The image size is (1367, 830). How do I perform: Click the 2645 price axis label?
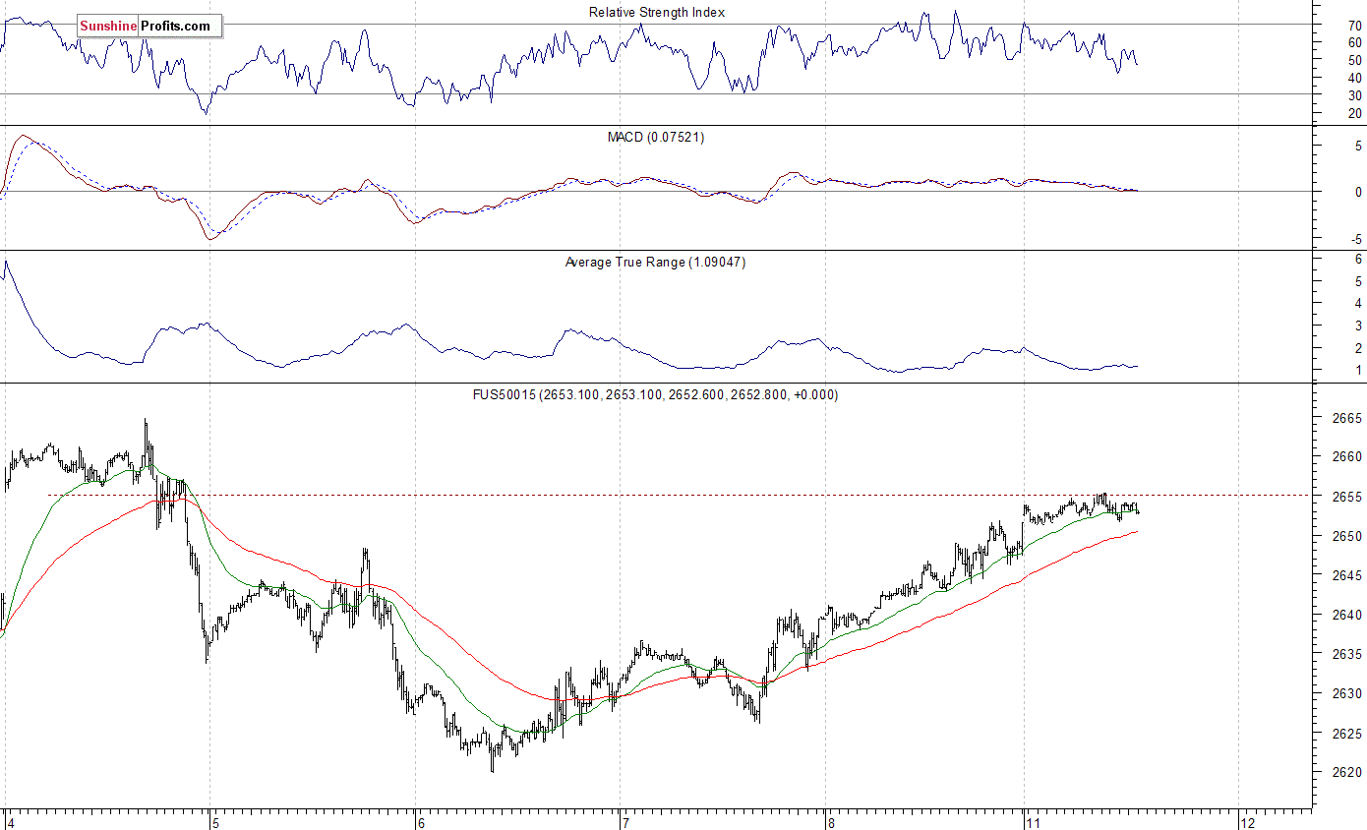(1347, 575)
